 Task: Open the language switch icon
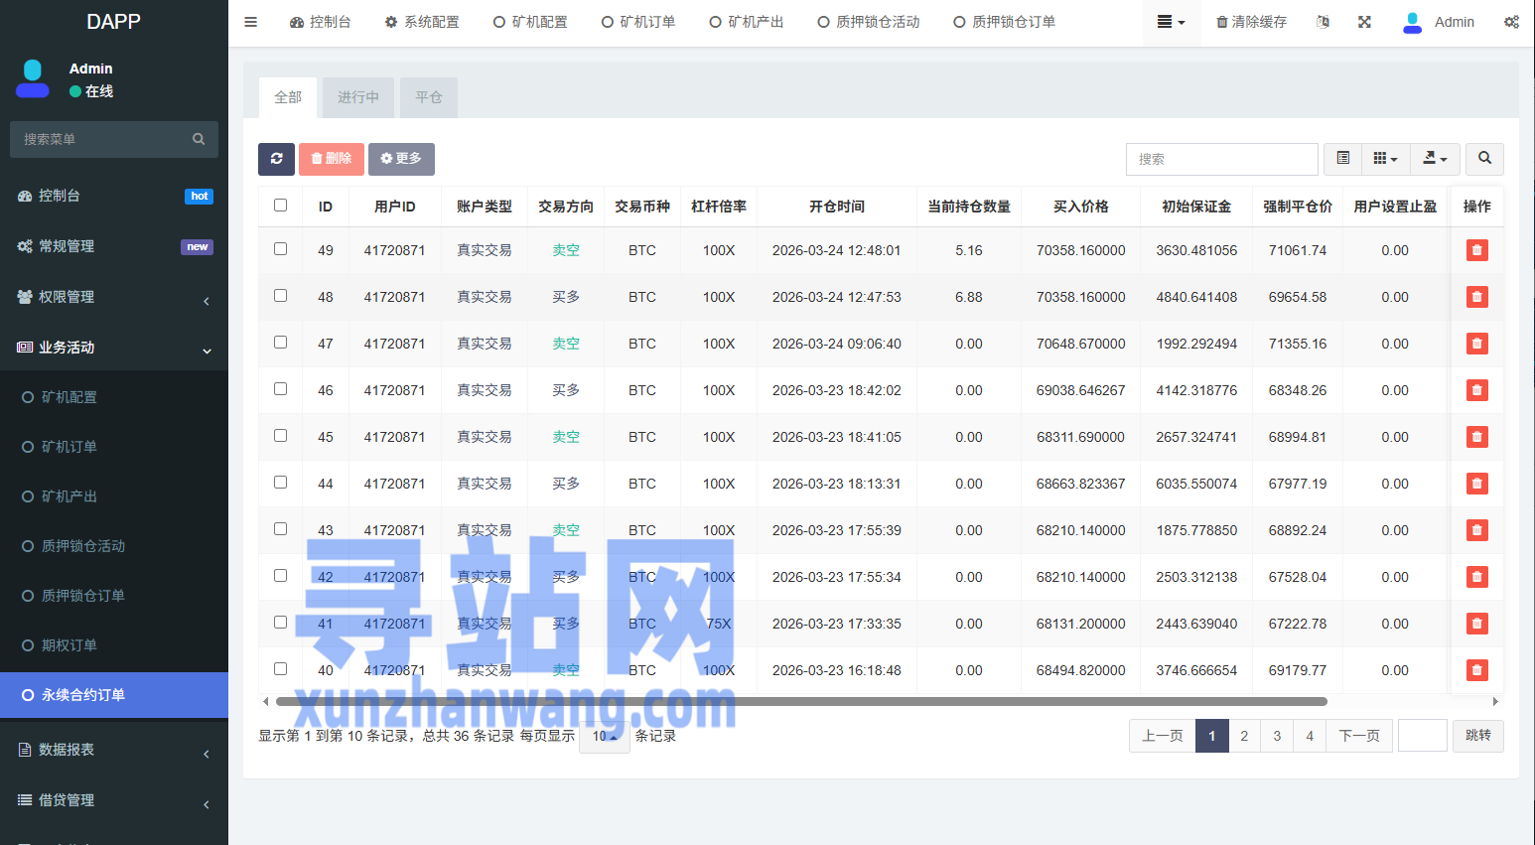1323,22
